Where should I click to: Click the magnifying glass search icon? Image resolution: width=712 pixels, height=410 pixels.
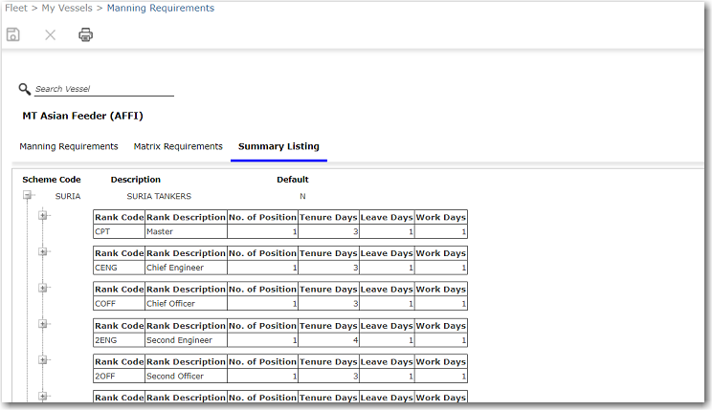tap(25, 89)
